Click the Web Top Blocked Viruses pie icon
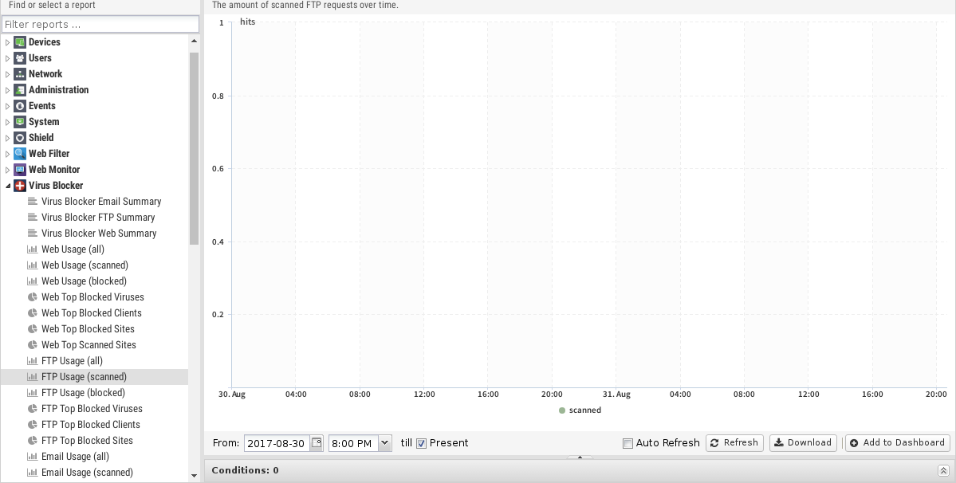 33,296
